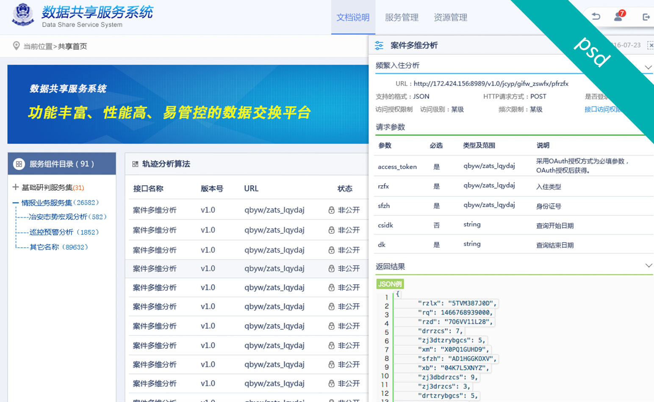Click the settings sliders icon beside 案件多维分析

coord(379,45)
